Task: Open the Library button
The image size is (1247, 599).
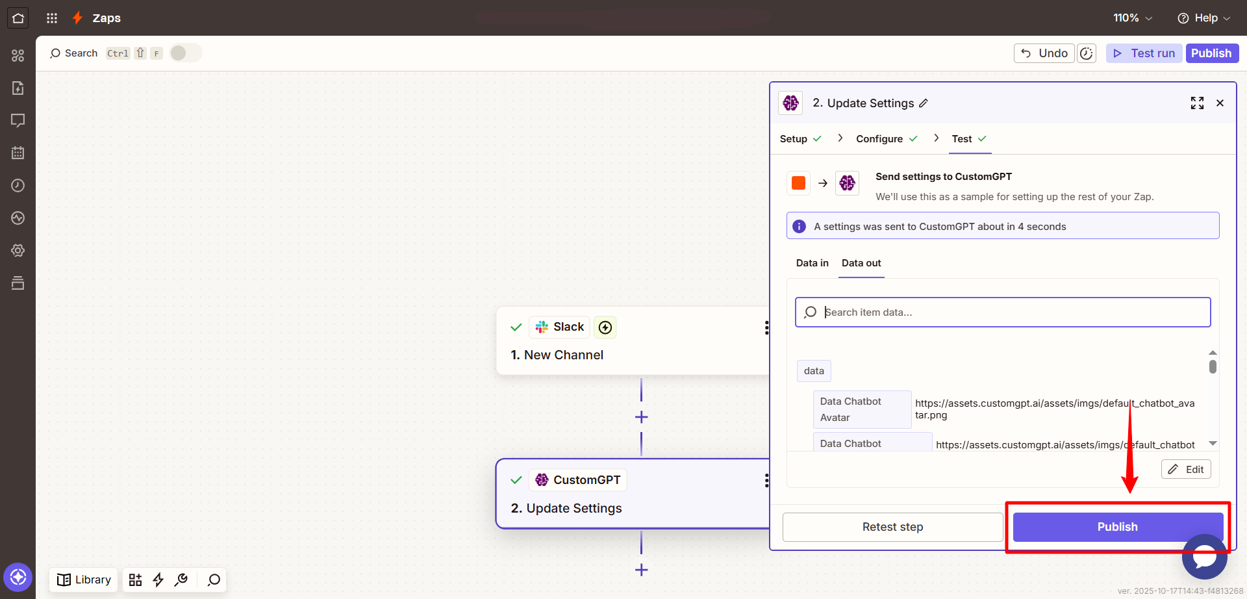Action: coord(84,580)
